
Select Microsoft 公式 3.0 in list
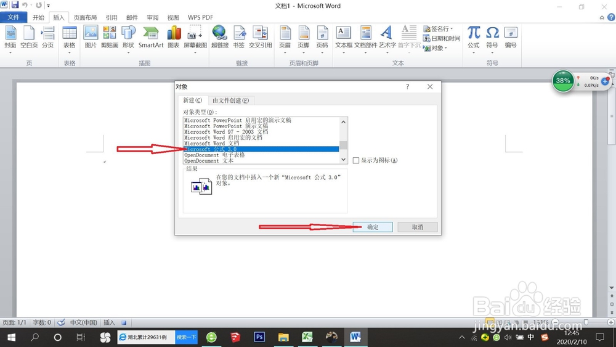pos(261,149)
